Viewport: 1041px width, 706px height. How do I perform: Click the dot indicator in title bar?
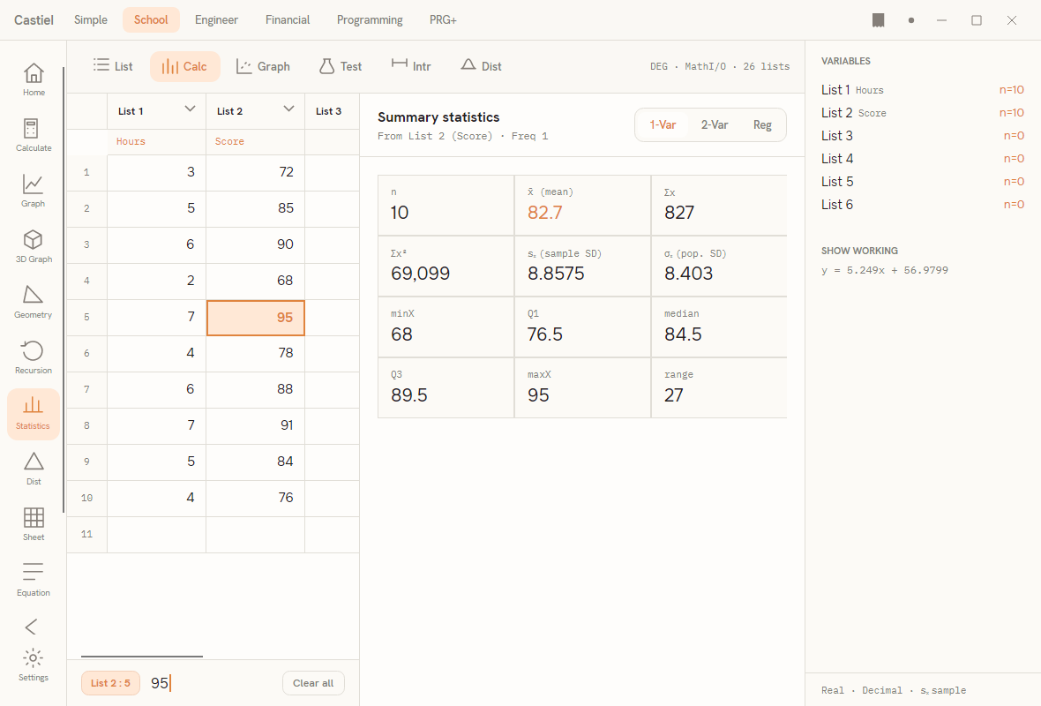pyautogui.click(x=910, y=20)
